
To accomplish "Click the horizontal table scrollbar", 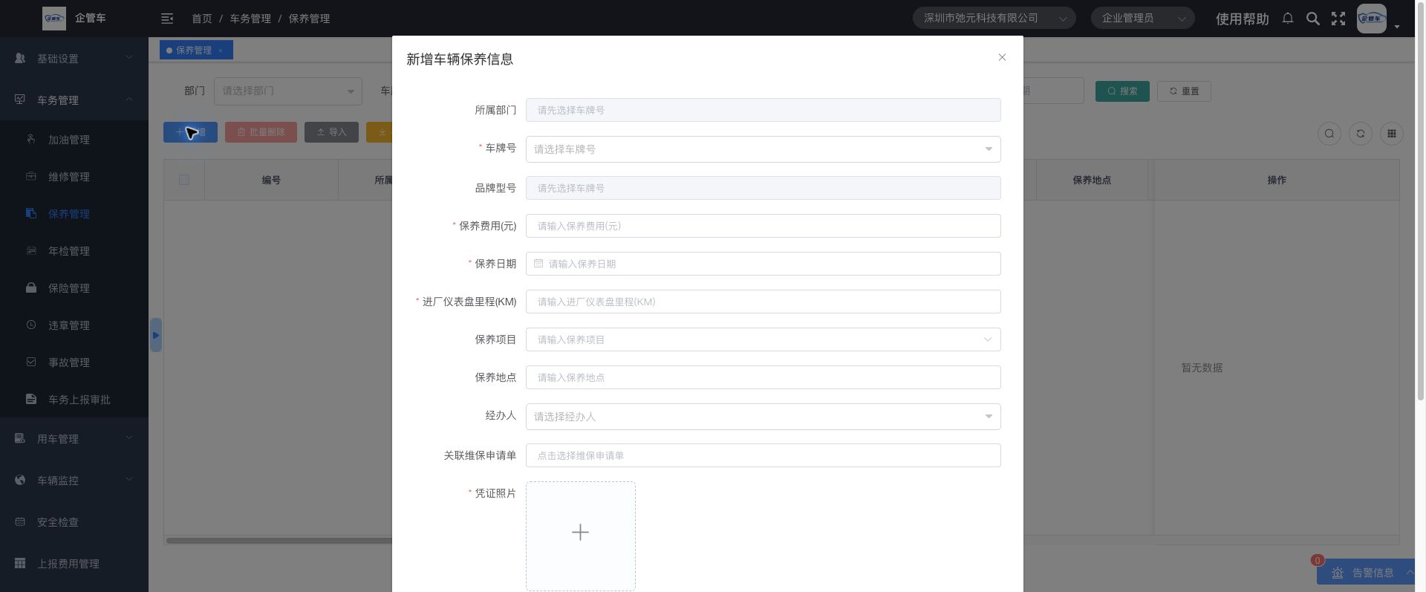I will tap(279, 540).
